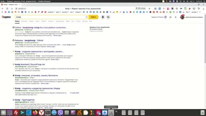The height and width of the screenshot is (116, 206).
Task: Open a new browser tab with plus button
Action: click(24, 5)
